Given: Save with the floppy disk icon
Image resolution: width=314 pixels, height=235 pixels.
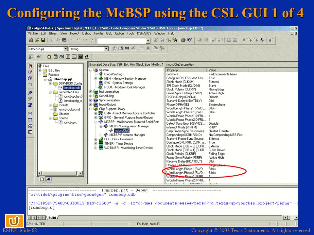Looking at the screenshot, I should (x=43, y=40).
